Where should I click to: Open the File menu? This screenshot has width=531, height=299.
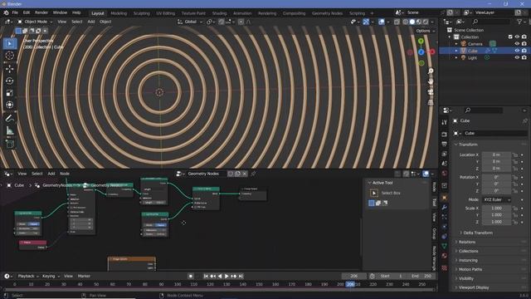tap(15, 13)
